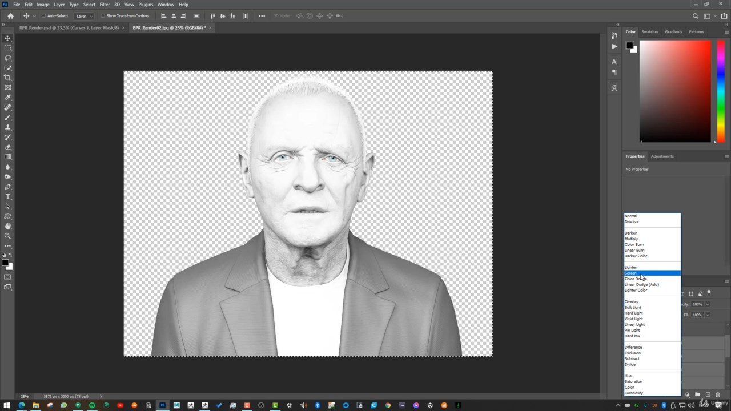Select the Lasso tool

7,58
